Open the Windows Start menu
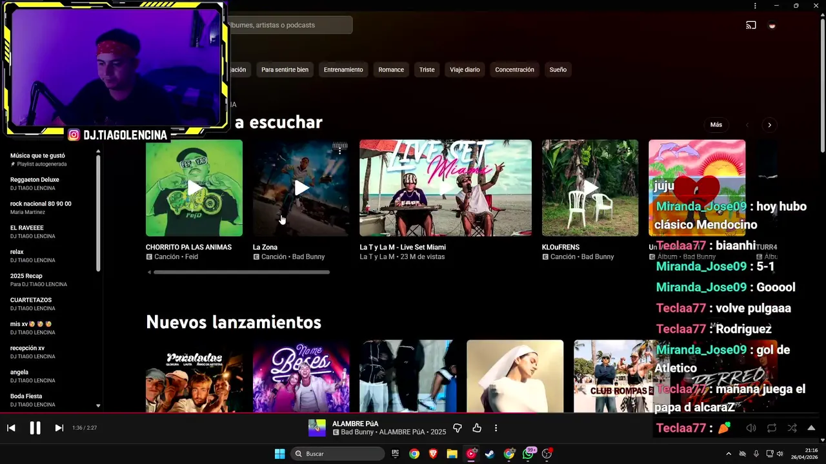Viewport: 826px width, 464px height. coord(279,454)
